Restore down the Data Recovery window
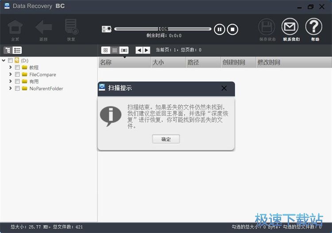Image resolution: width=332 pixels, height=233 pixels. (x=310, y=7)
